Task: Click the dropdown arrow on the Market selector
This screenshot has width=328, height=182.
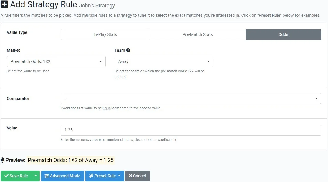Action: point(100,61)
